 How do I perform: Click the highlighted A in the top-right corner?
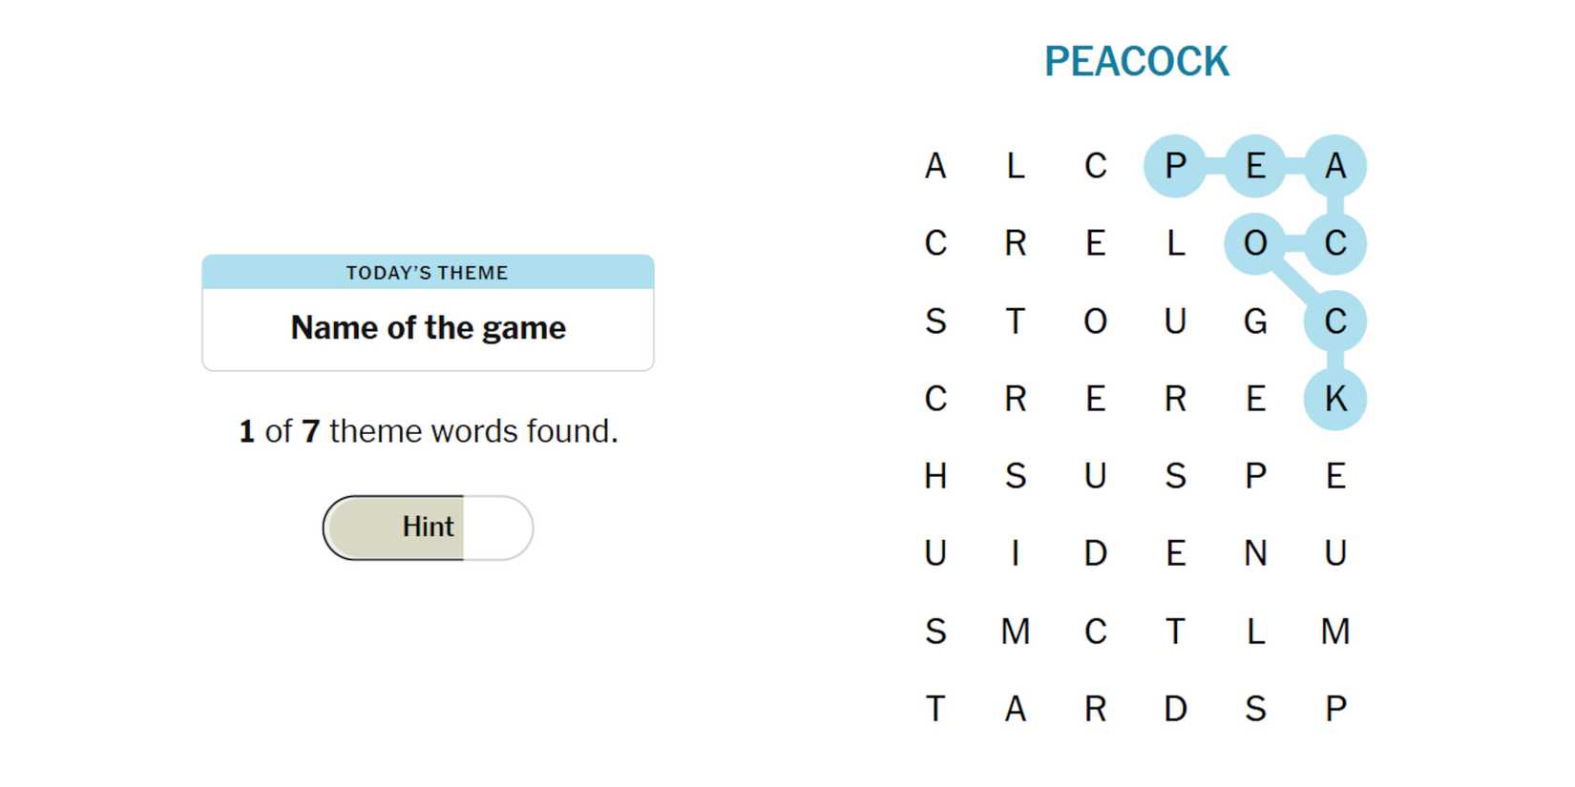click(x=1334, y=166)
